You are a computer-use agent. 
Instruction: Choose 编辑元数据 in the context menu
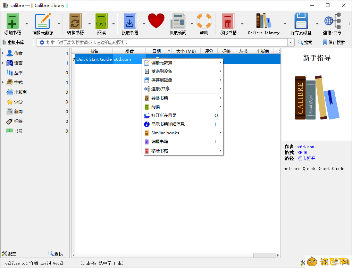click(x=183, y=62)
